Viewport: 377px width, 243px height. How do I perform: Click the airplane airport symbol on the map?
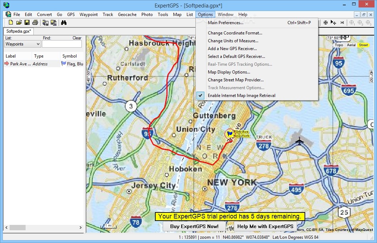[299, 141]
